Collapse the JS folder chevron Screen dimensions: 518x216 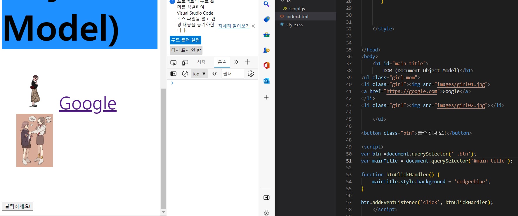283,1
